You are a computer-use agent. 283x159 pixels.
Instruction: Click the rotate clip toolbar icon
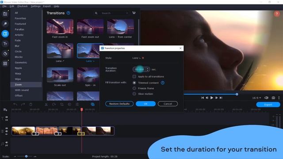(54, 104)
